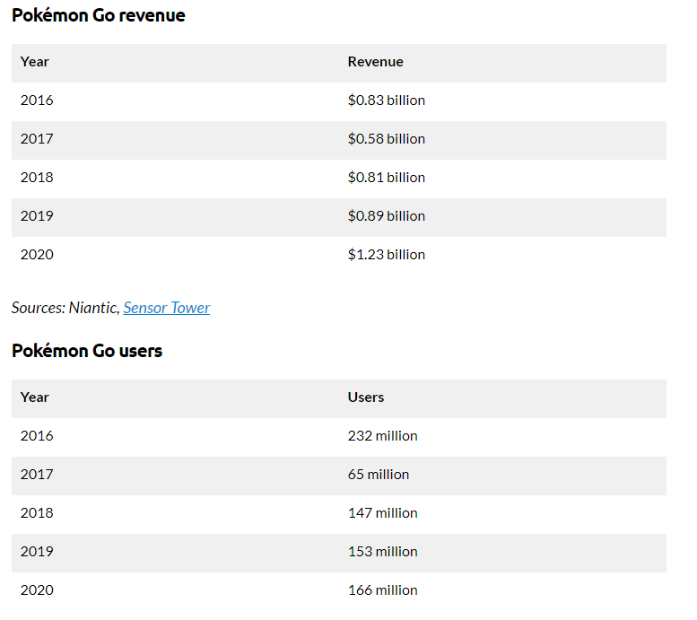Click the 153 million users cell
The width and height of the screenshot is (697, 620).
pos(382,552)
